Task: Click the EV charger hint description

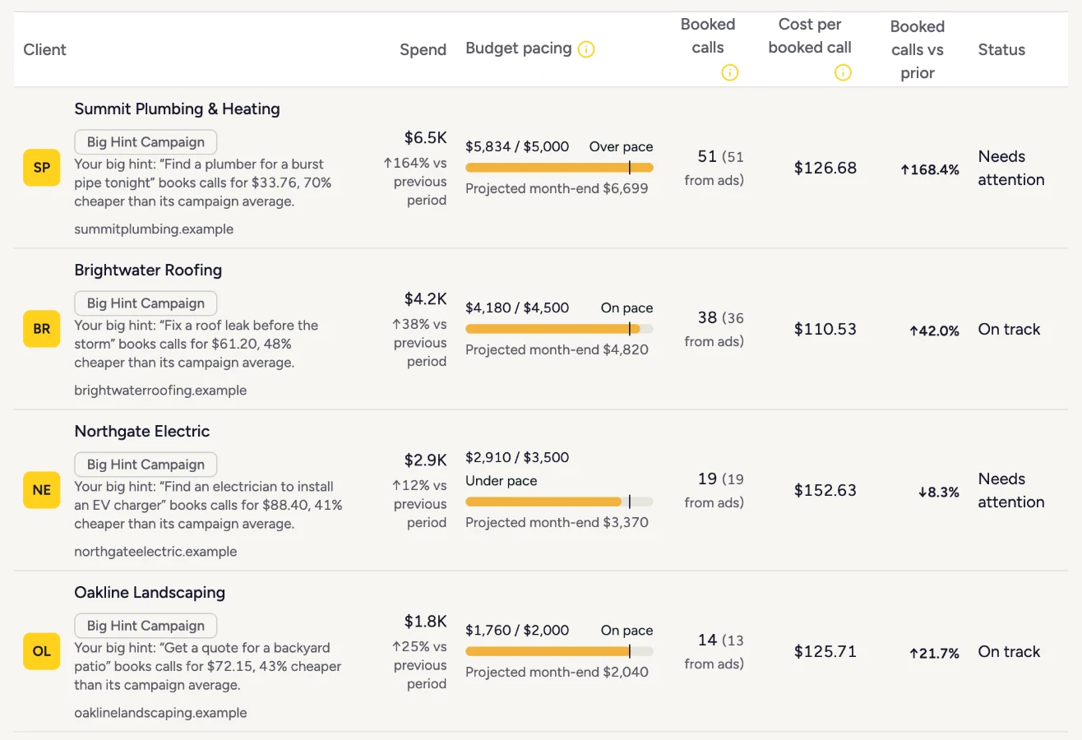Action: [208, 505]
